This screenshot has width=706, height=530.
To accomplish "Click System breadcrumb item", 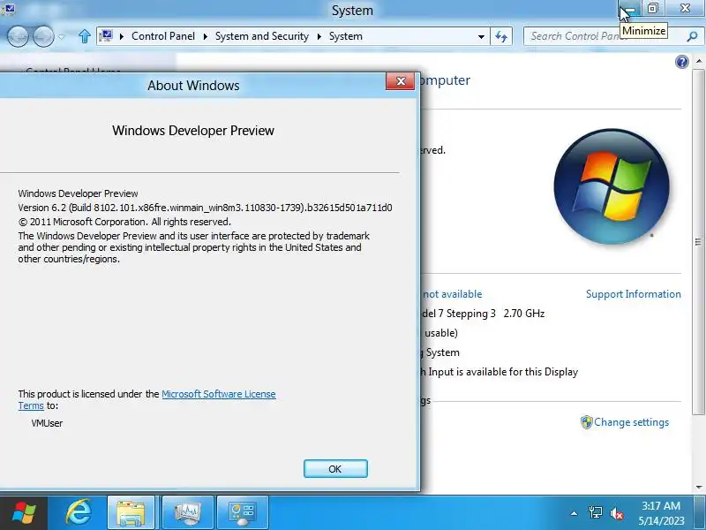I will (x=345, y=36).
